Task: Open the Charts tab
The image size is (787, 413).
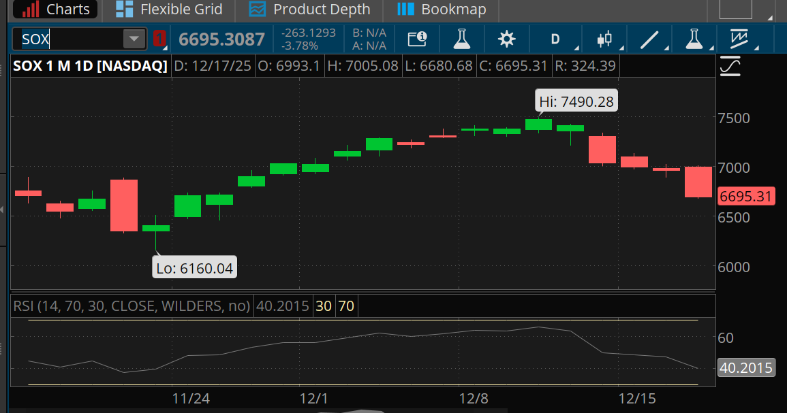Action: [56, 10]
